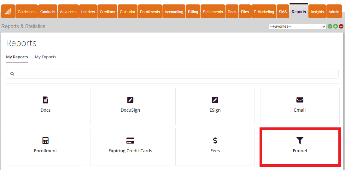Open the Calendar tab
Screen dimensions: 345x170
click(x=127, y=11)
